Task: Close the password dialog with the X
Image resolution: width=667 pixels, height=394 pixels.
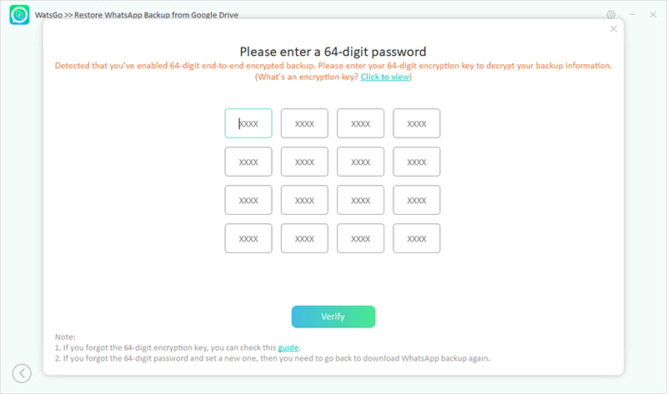Action: tap(614, 28)
